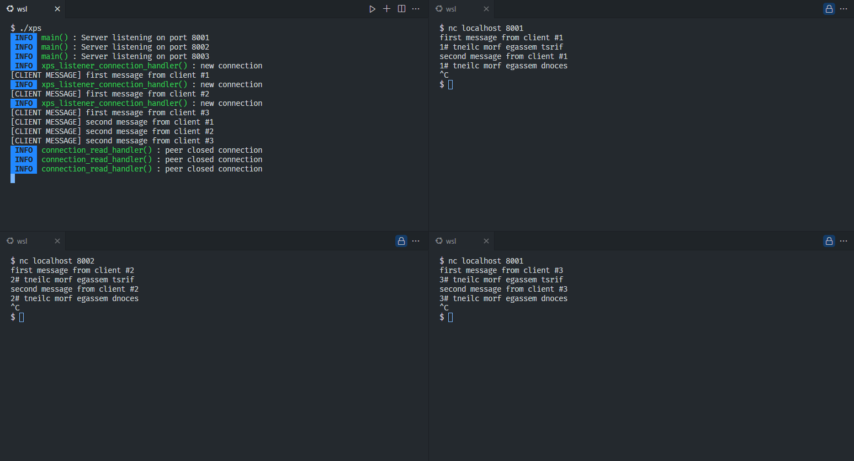Click '[CLIENT MESSAGE] first message from client #1'

point(110,75)
